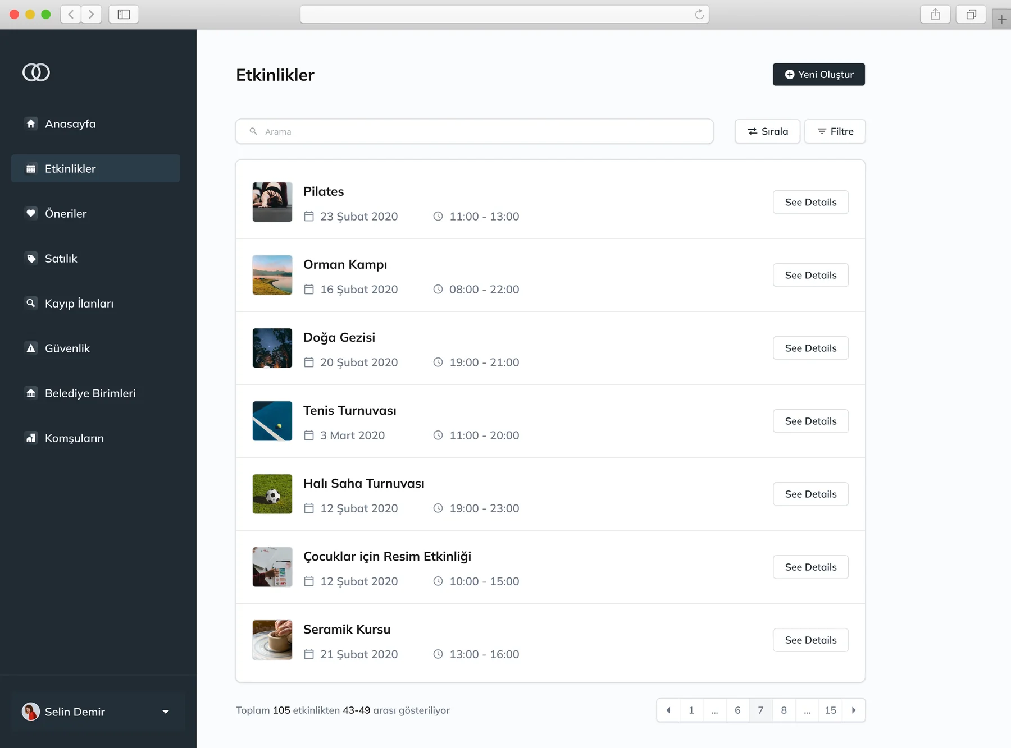Open the Sırala sort dropdown
The height and width of the screenshot is (748, 1011).
point(767,131)
